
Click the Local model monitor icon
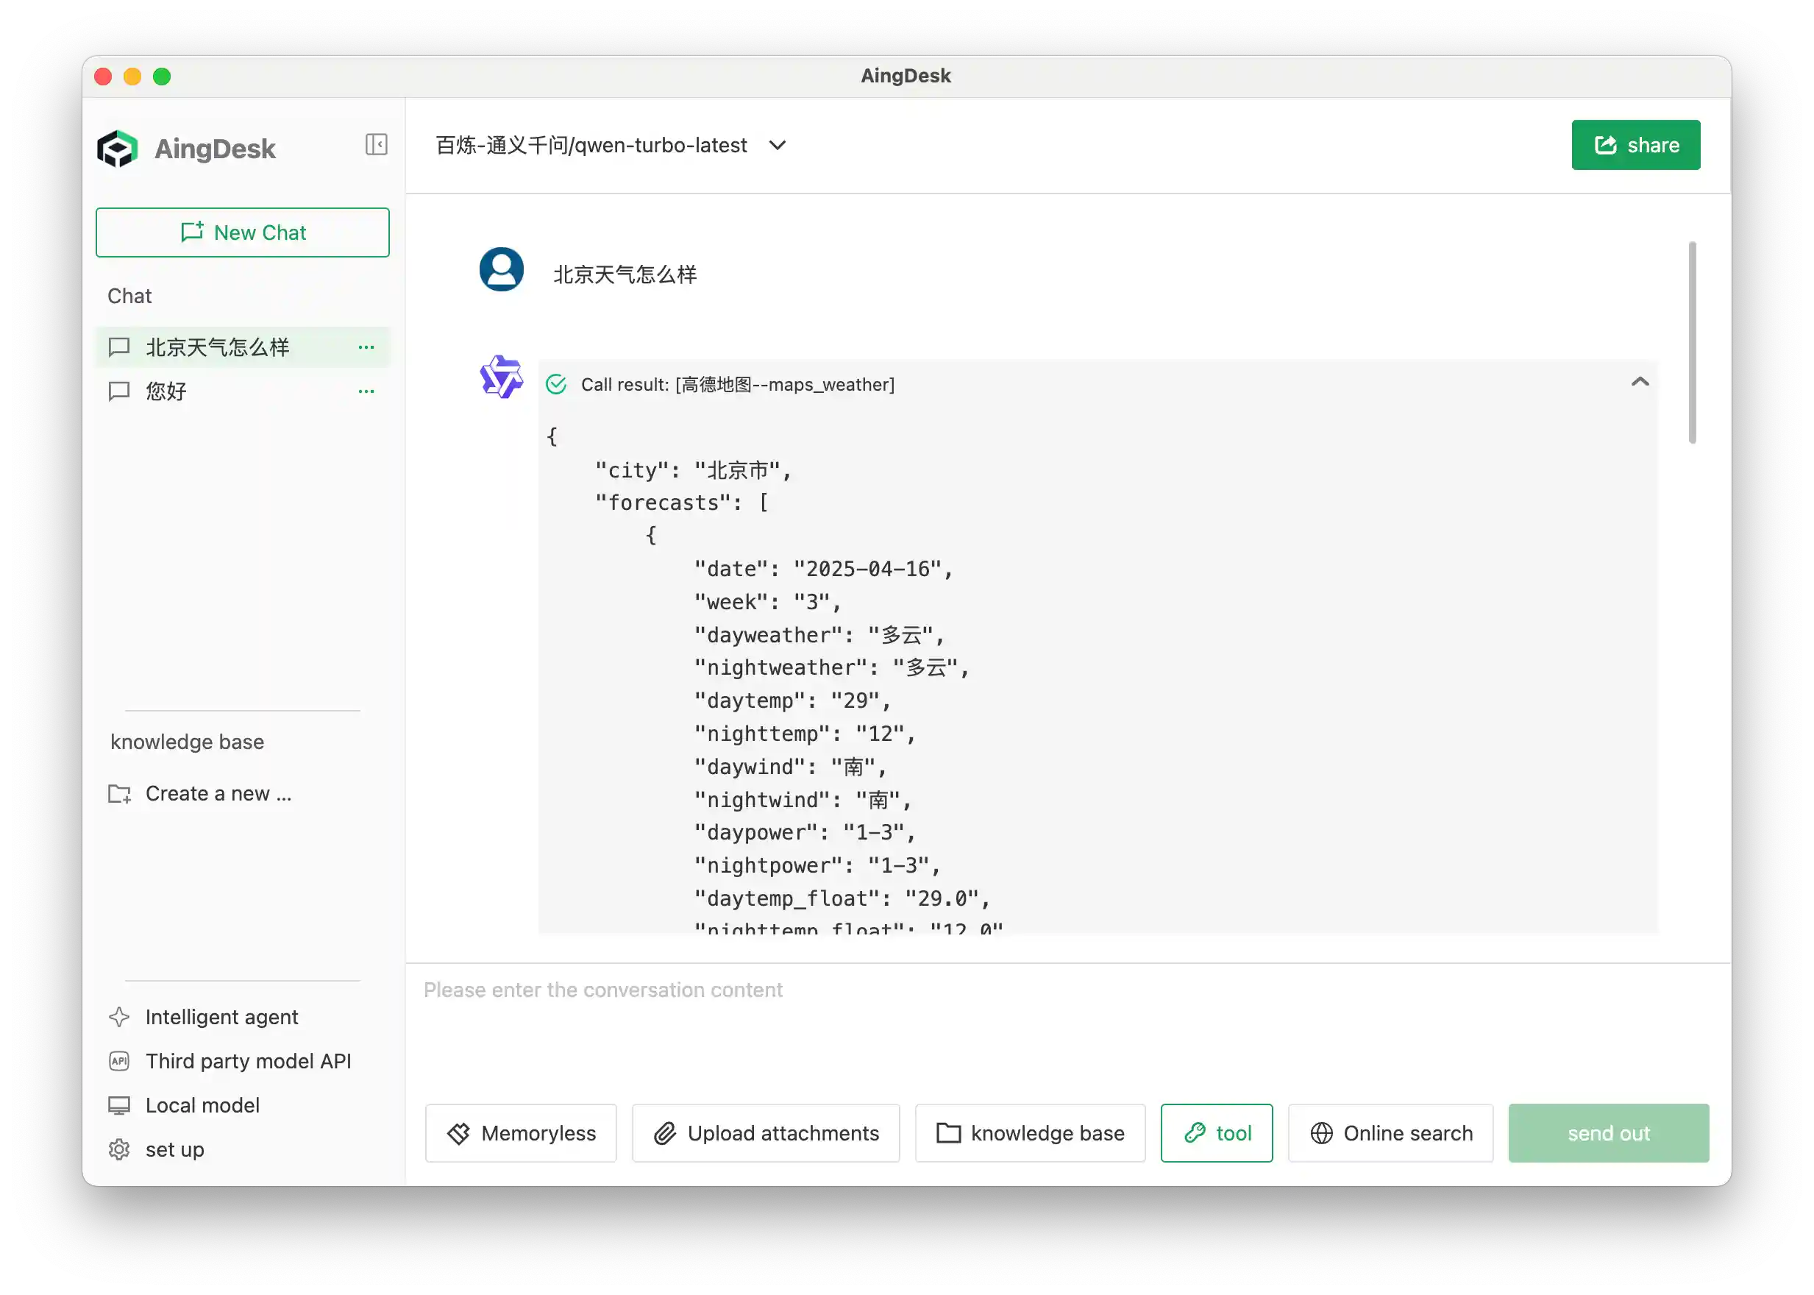[118, 1104]
